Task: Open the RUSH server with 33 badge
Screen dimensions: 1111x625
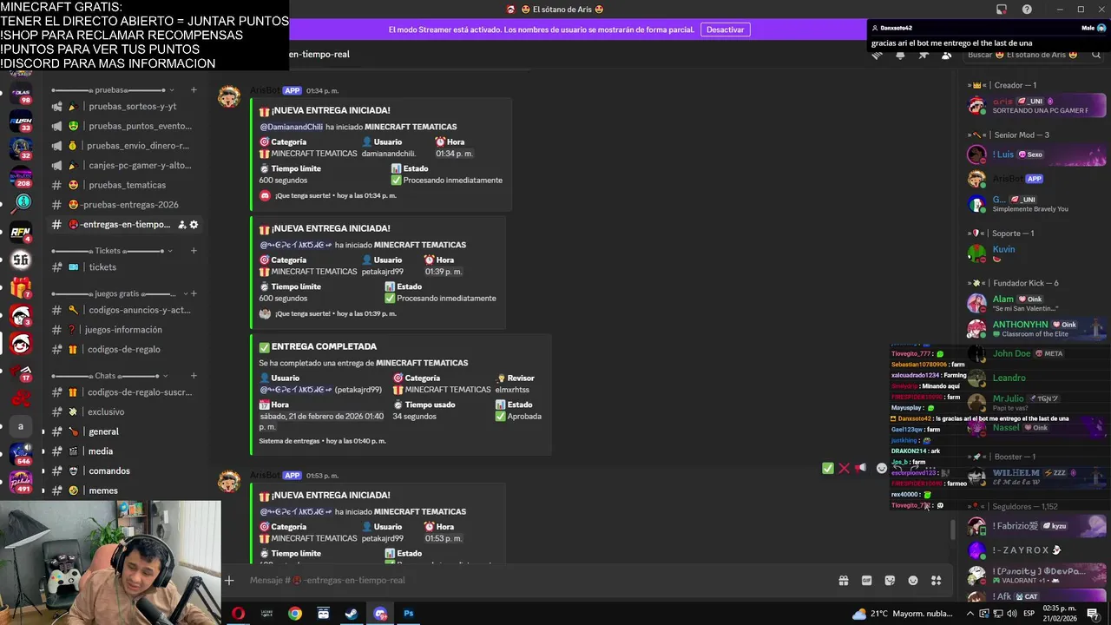Action: coord(21,122)
